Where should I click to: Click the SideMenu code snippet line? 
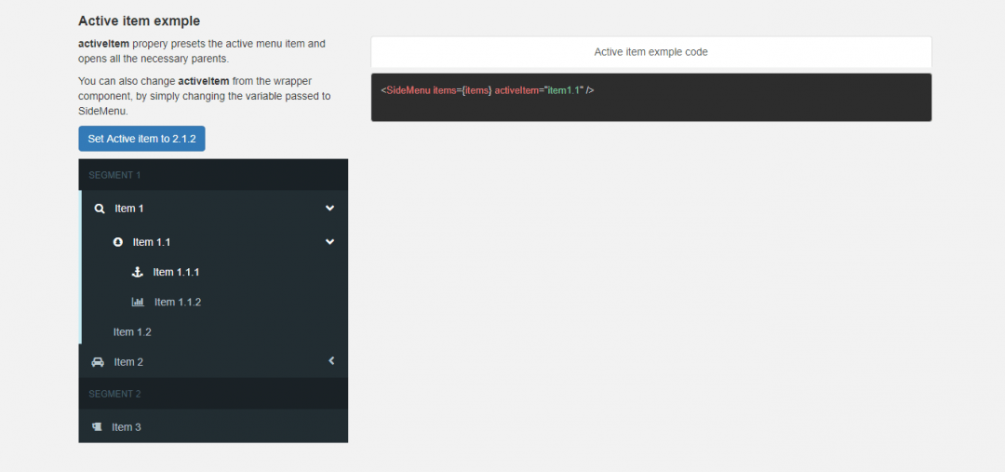[487, 90]
